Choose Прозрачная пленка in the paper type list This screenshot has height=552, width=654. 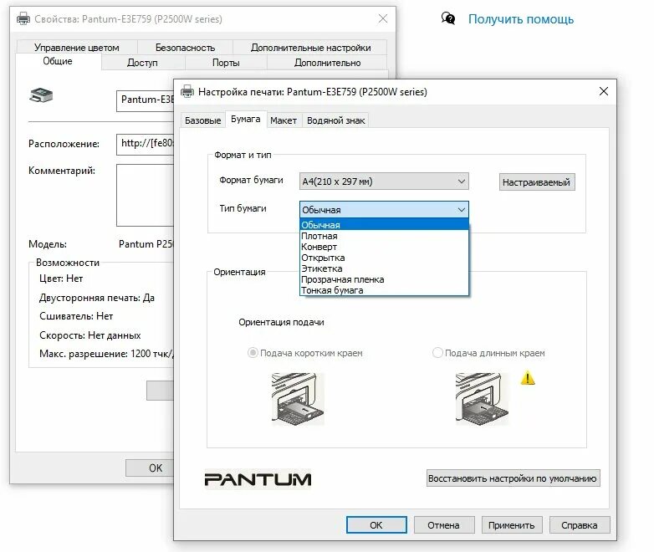(x=384, y=279)
